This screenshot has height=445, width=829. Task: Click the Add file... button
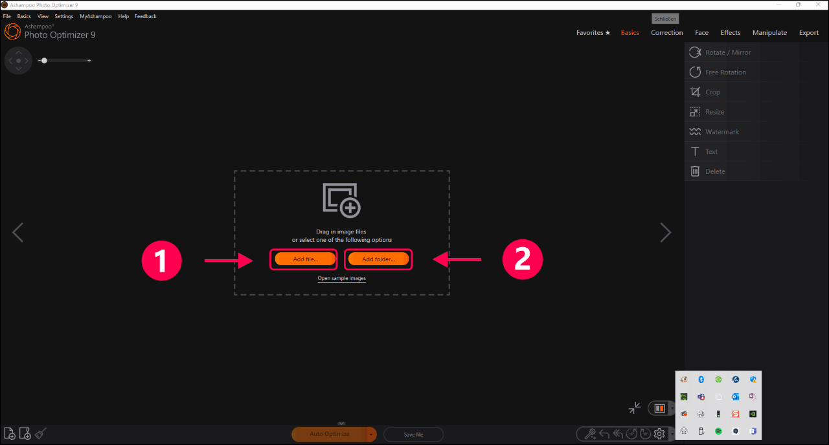click(306, 259)
